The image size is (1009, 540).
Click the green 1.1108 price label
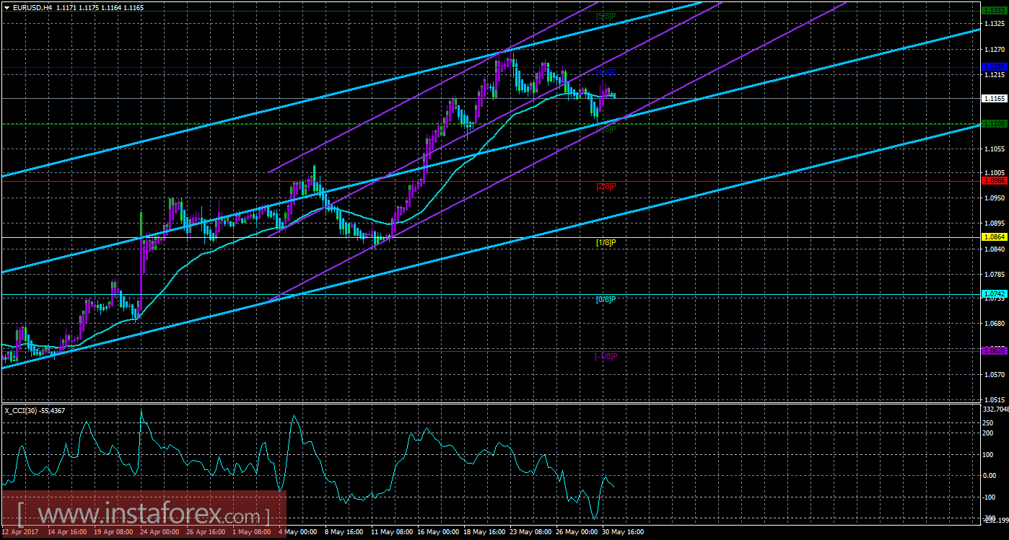pos(994,124)
